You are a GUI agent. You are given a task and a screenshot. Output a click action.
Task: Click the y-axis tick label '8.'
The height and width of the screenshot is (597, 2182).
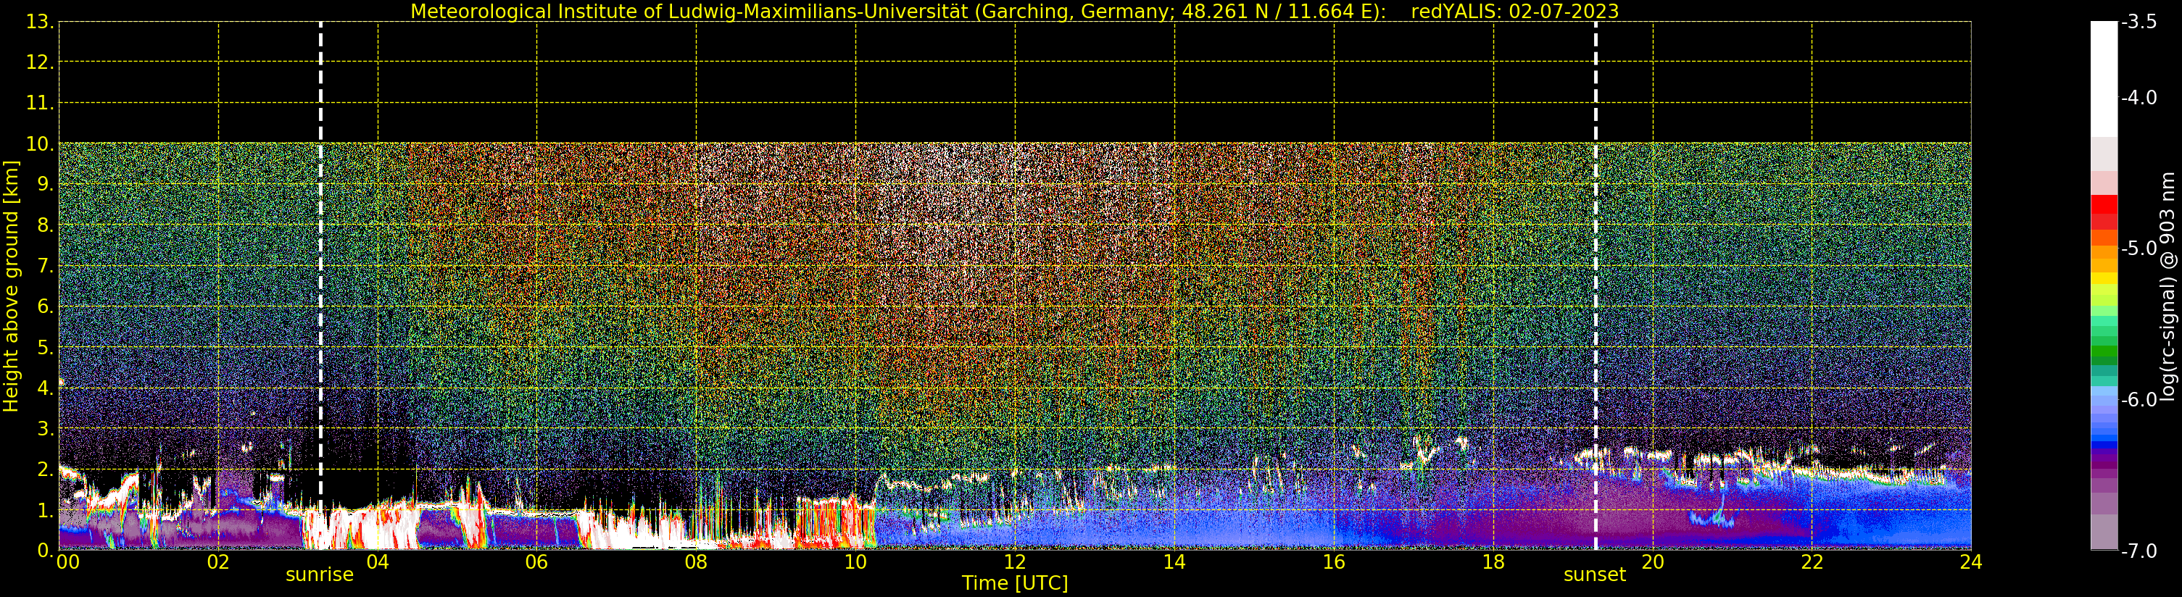point(46,225)
